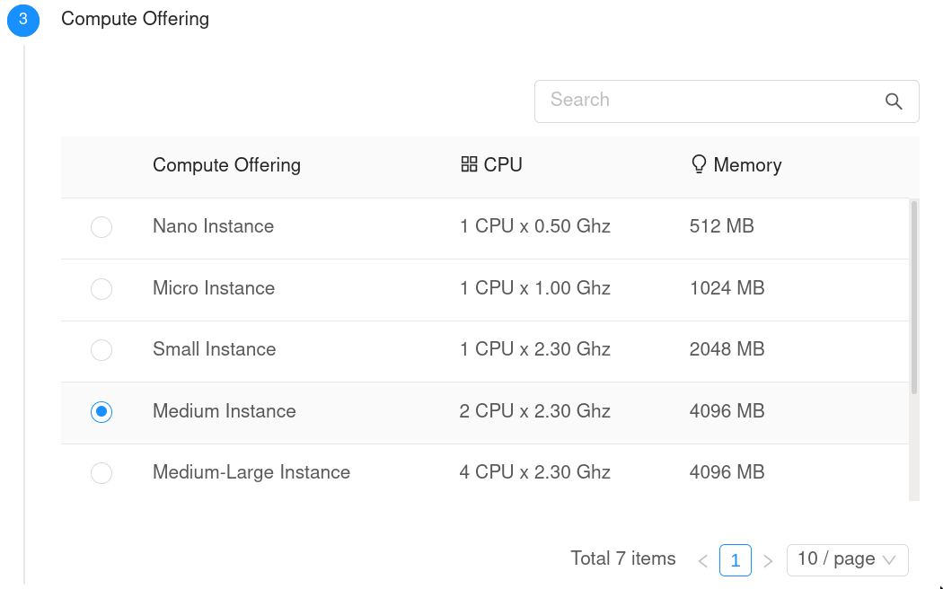The width and height of the screenshot is (943, 589).
Task: Click the Compute Offering column header
Action: pos(226,165)
